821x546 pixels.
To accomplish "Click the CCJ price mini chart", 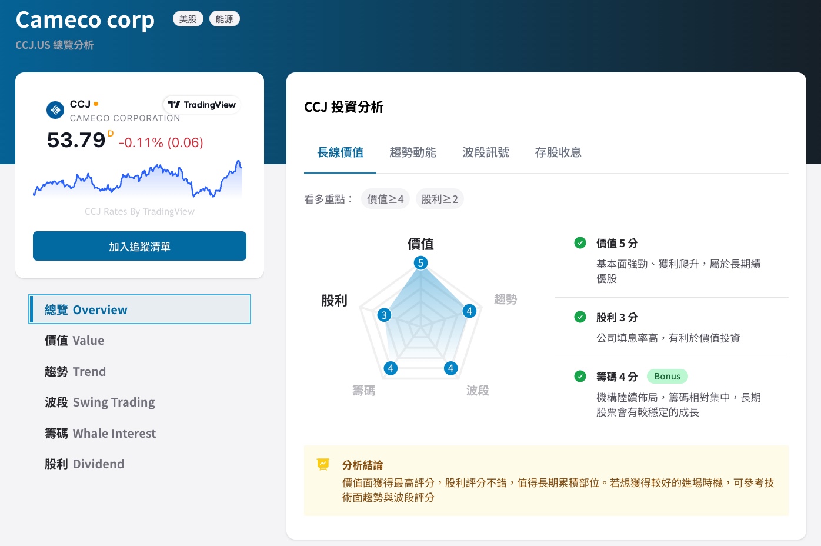I will click(138, 178).
